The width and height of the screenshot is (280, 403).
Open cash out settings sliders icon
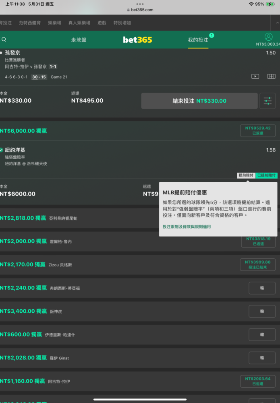point(268,101)
